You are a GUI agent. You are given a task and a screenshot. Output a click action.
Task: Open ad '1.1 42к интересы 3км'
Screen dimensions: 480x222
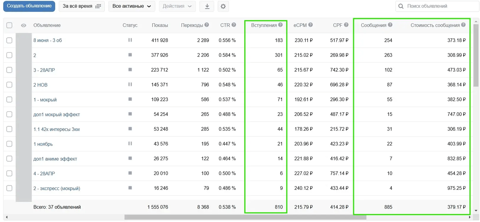(56, 129)
